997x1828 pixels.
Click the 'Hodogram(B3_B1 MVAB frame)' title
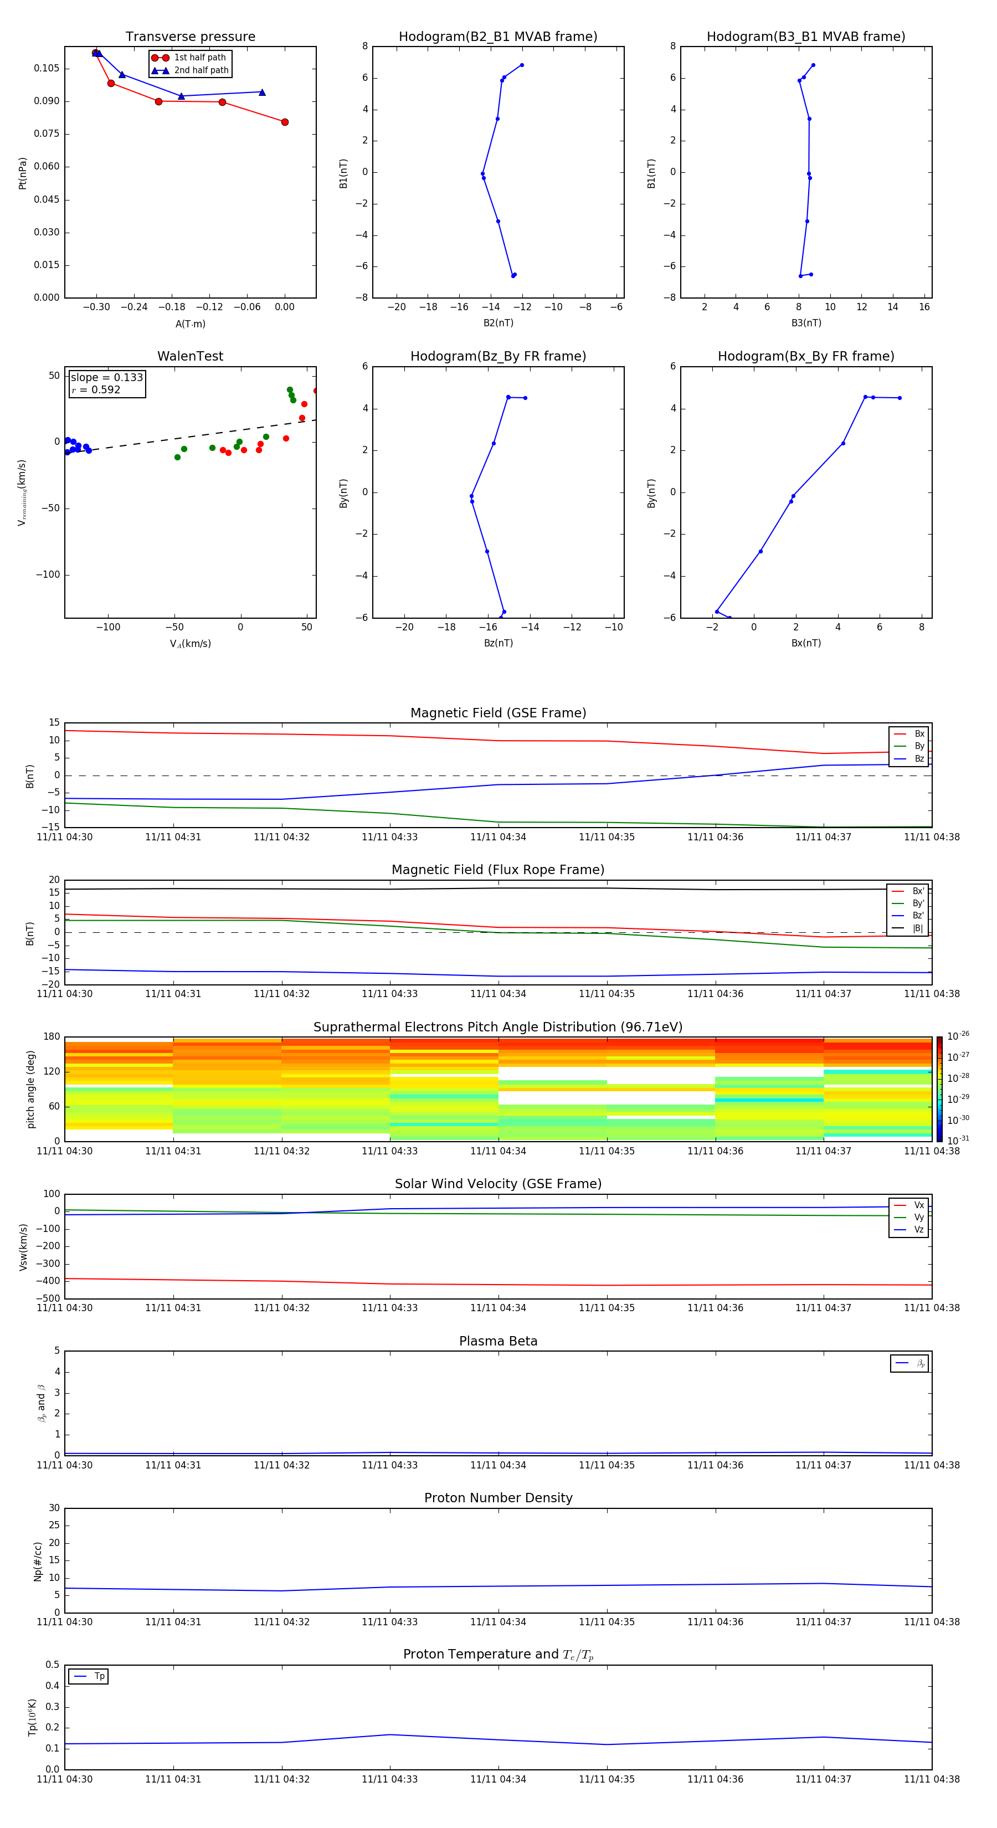[806, 37]
